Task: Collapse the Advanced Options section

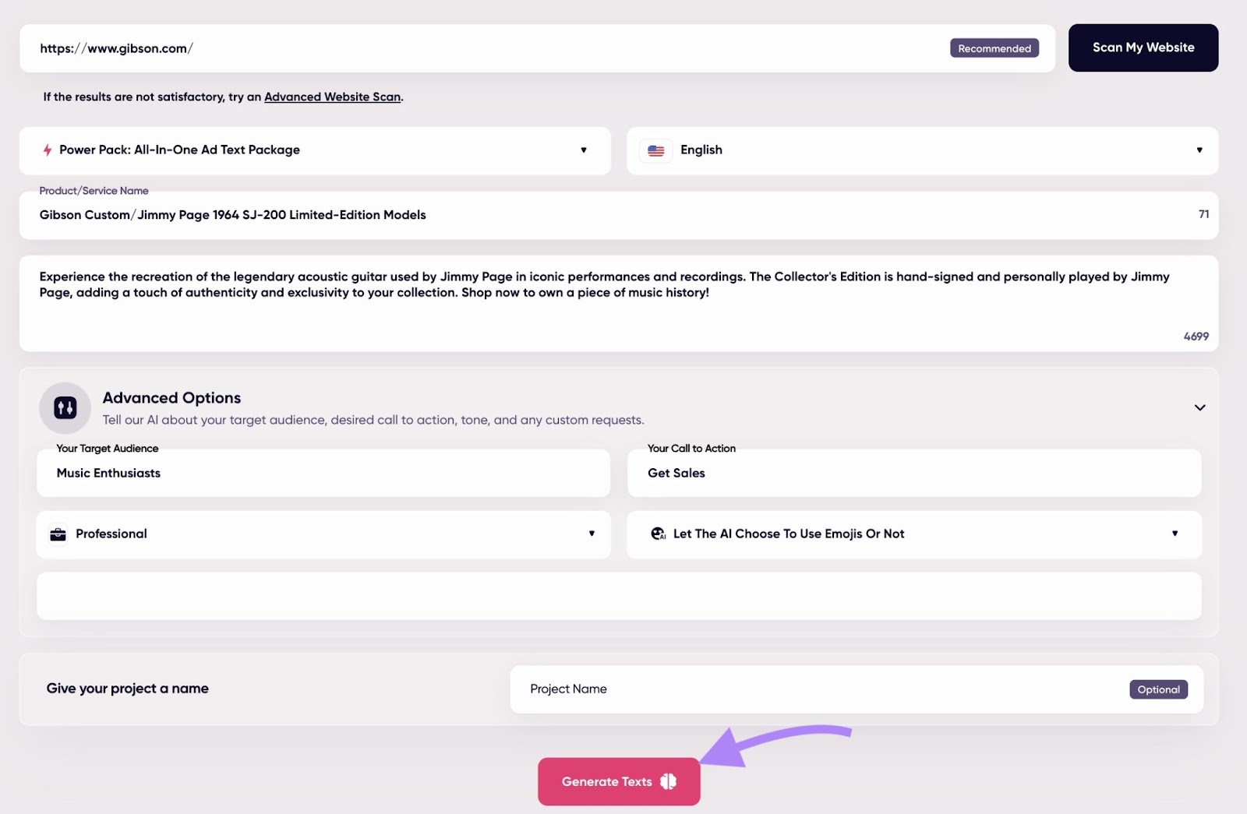Action: (x=1199, y=407)
